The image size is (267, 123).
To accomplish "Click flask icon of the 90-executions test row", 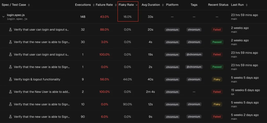I will click(11, 117).
